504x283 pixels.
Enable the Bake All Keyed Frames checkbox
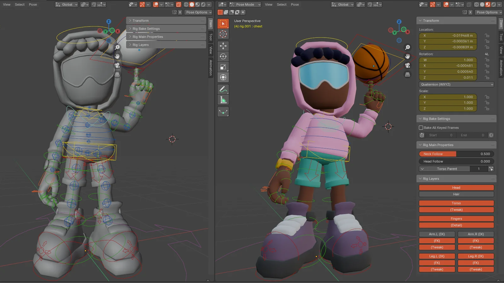point(421,127)
